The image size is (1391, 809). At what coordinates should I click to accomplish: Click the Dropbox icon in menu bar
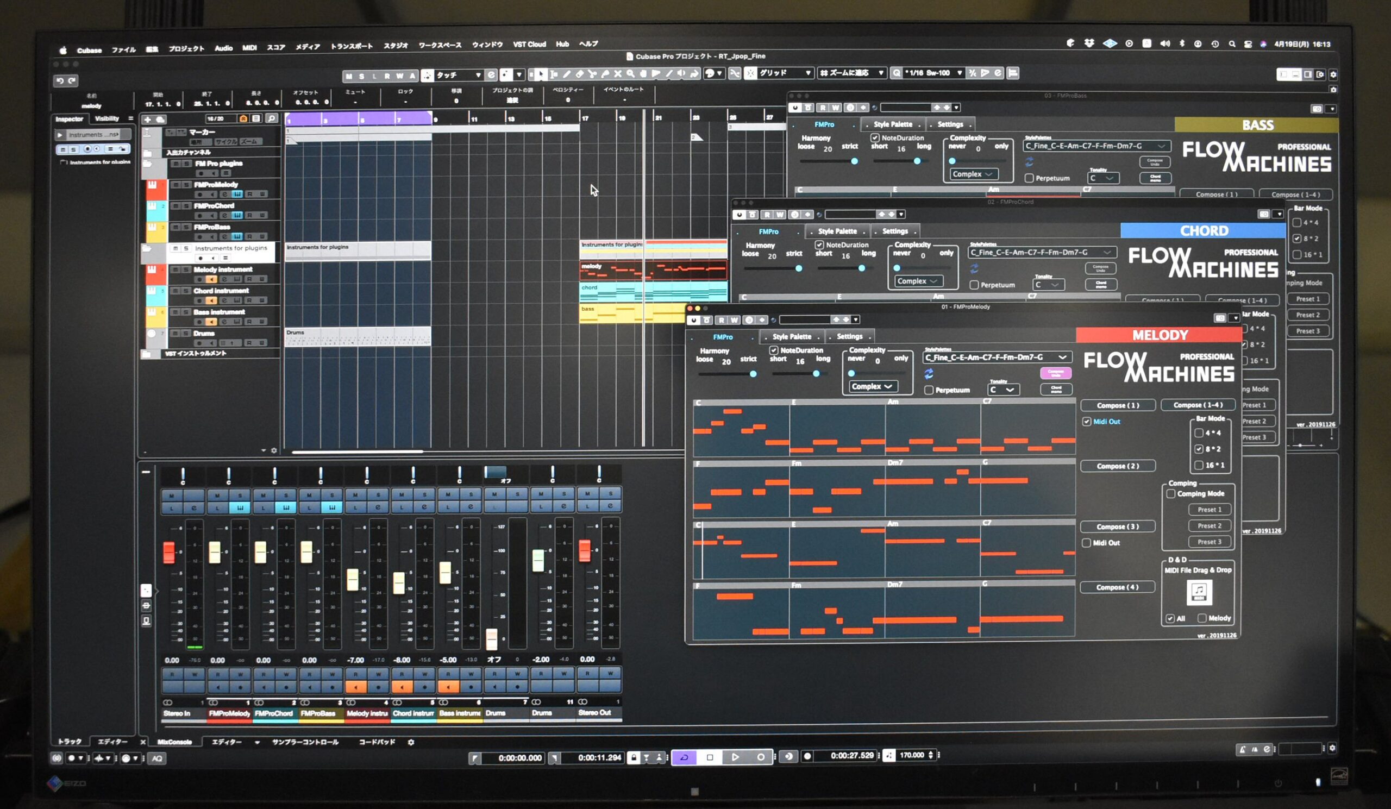[x=1089, y=43]
